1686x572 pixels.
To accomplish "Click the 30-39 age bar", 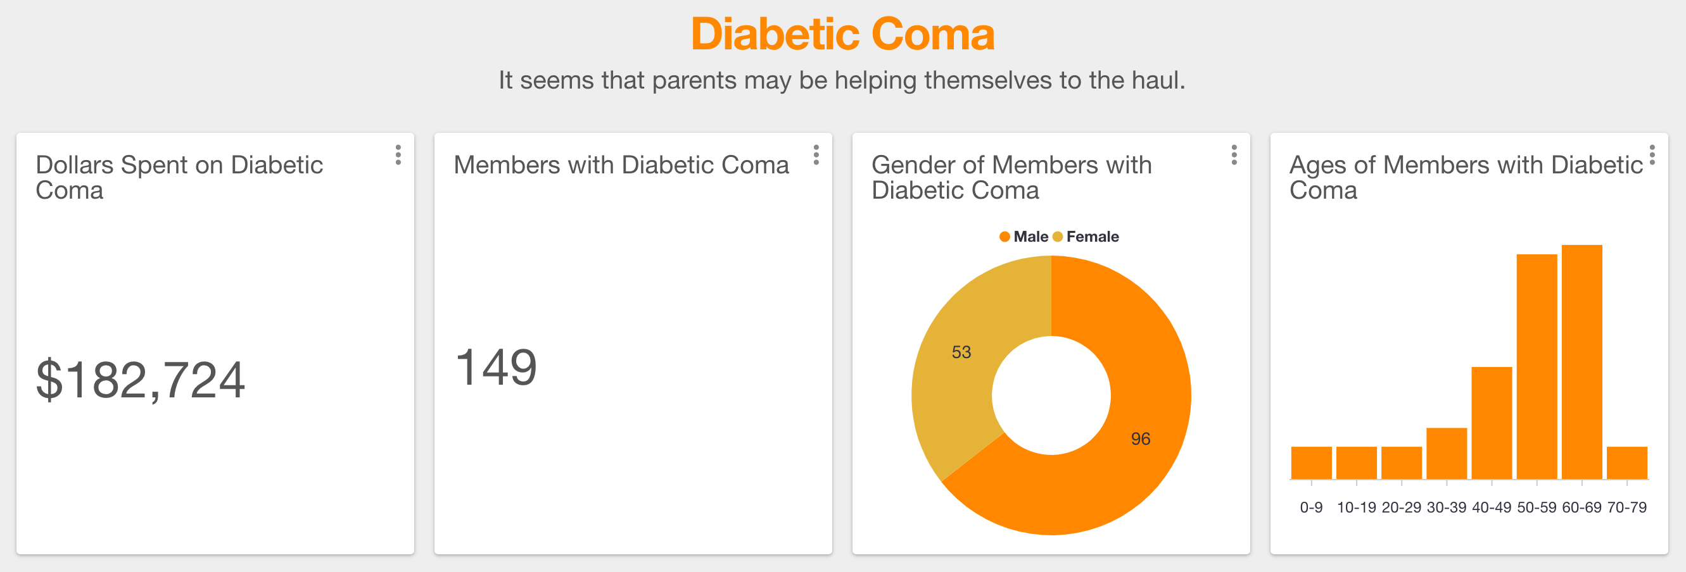I will coord(1447,454).
